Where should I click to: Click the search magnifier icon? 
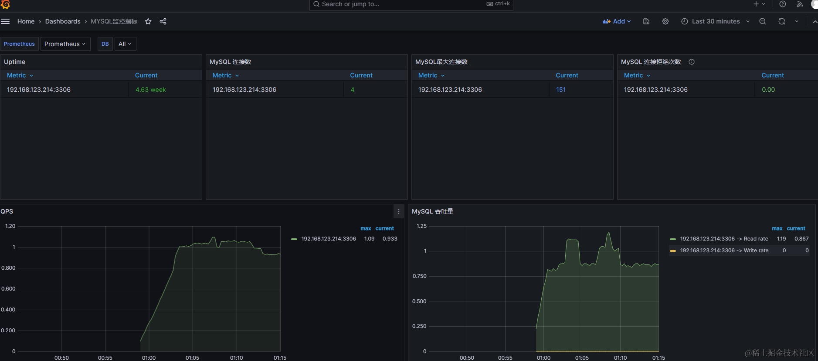point(316,4)
